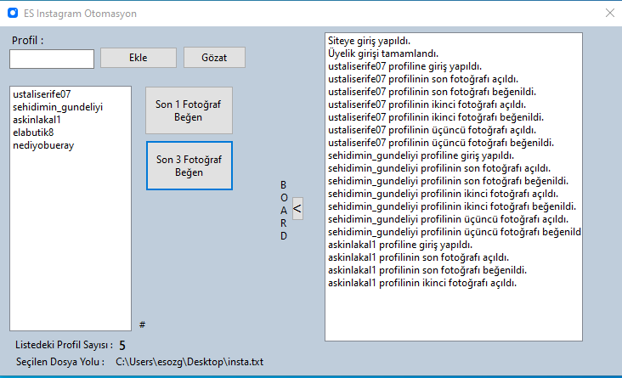This screenshot has height=378, width=622.
Task: Open file browser with Gözat button
Action: 214,58
